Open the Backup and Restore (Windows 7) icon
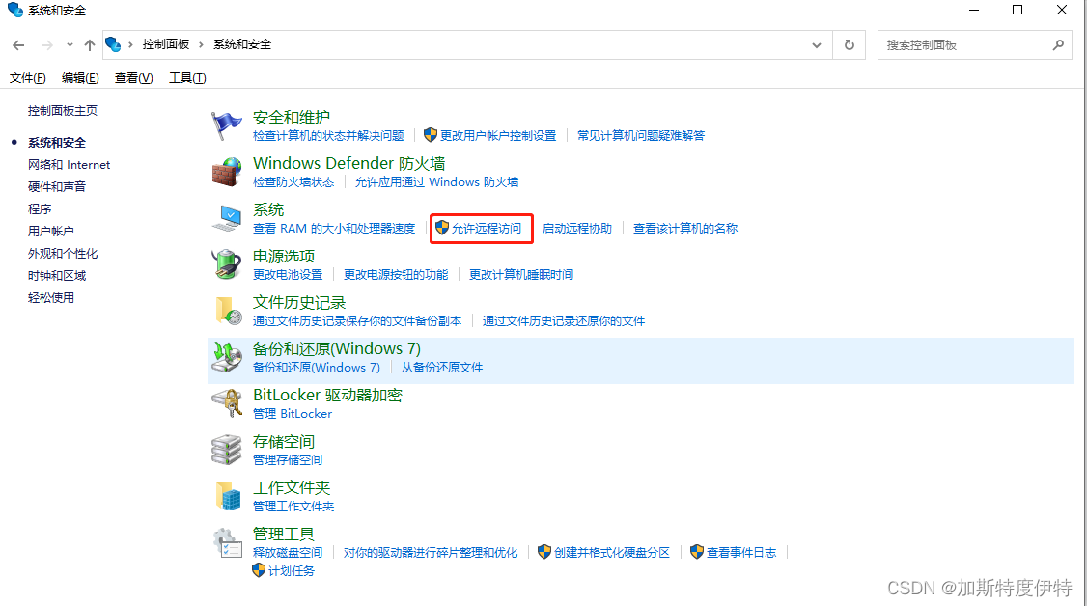The image size is (1087, 606). [x=226, y=357]
